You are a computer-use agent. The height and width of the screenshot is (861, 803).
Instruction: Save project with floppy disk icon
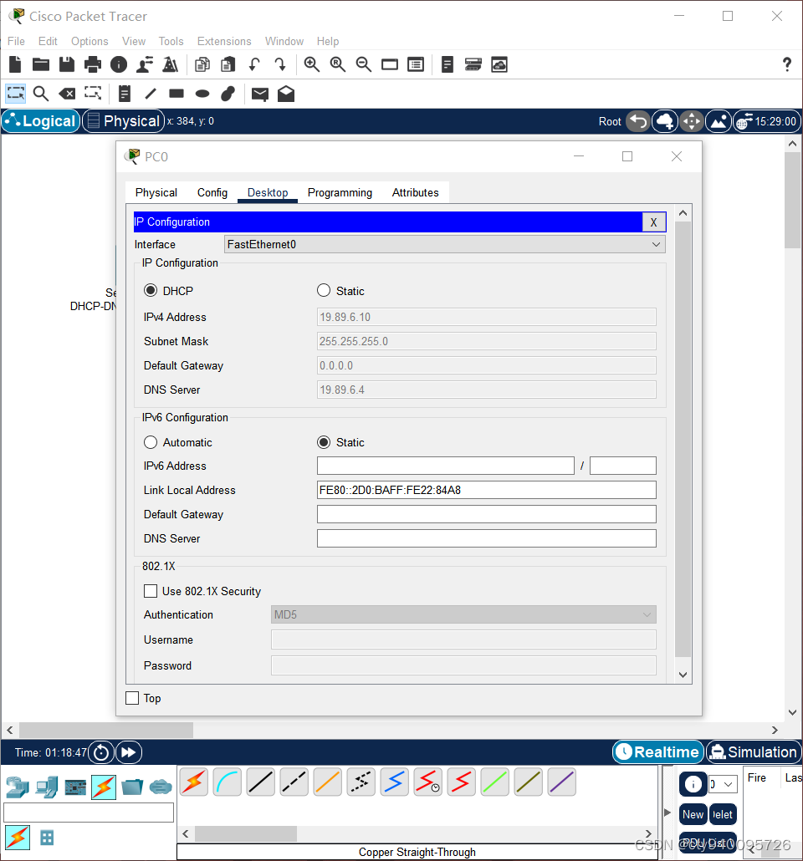click(67, 65)
